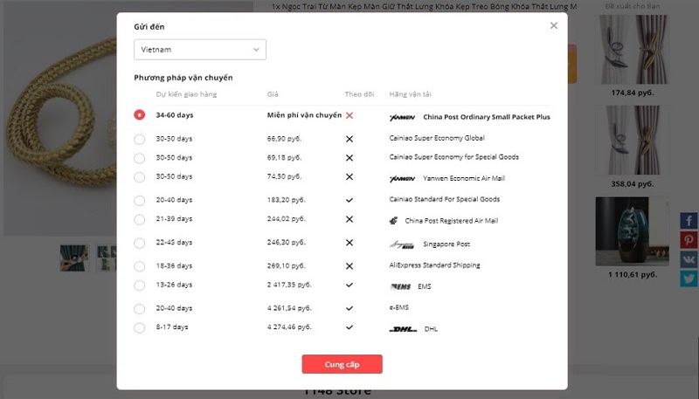Select AliExpress Standard Shipping radio button
Image resolution: width=699 pixels, height=399 pixels.
point(140,266)
